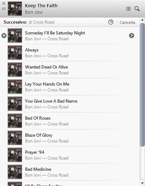Click Bad Medicine album thumbnail
The width and height of the screenshot is (145, 186).
(x=15, y=172)
